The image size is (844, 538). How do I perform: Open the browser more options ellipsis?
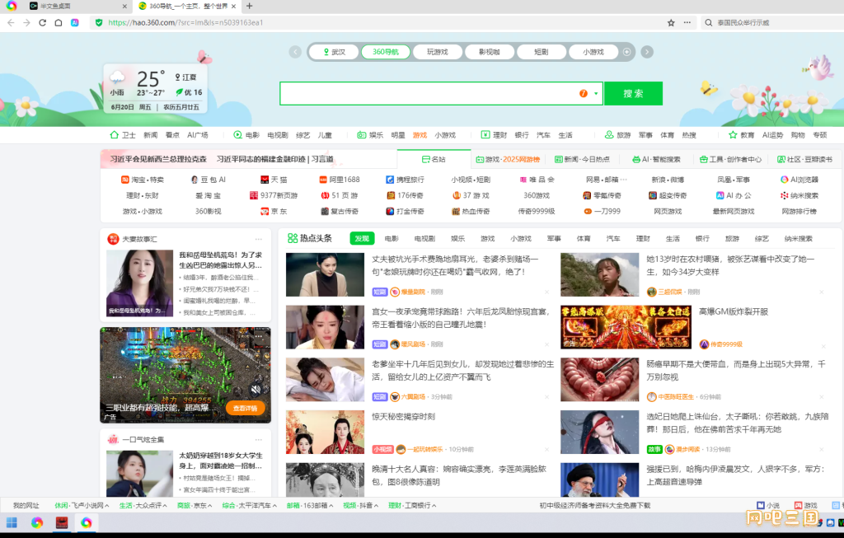[687, 22]
